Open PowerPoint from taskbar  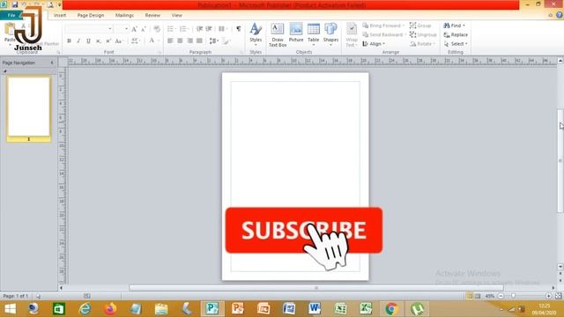tap(238, 309)
